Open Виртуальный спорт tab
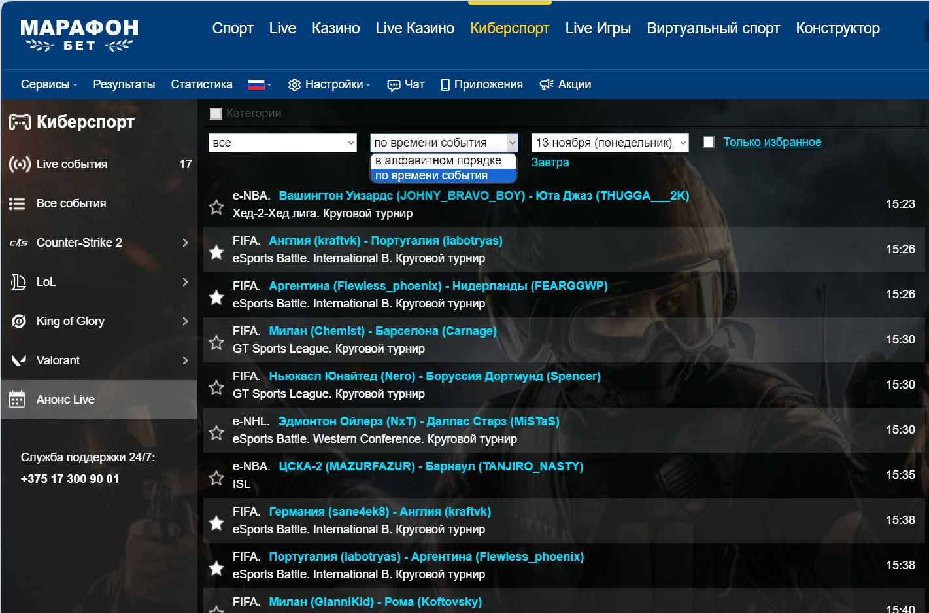Viewport: 929px width, 613px height. coord(713,28)
